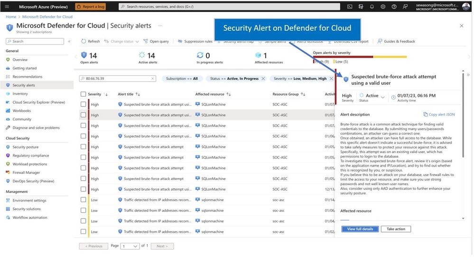Open the Overview menu item
This screenshot has height=257, width=474.
point(20,60)
